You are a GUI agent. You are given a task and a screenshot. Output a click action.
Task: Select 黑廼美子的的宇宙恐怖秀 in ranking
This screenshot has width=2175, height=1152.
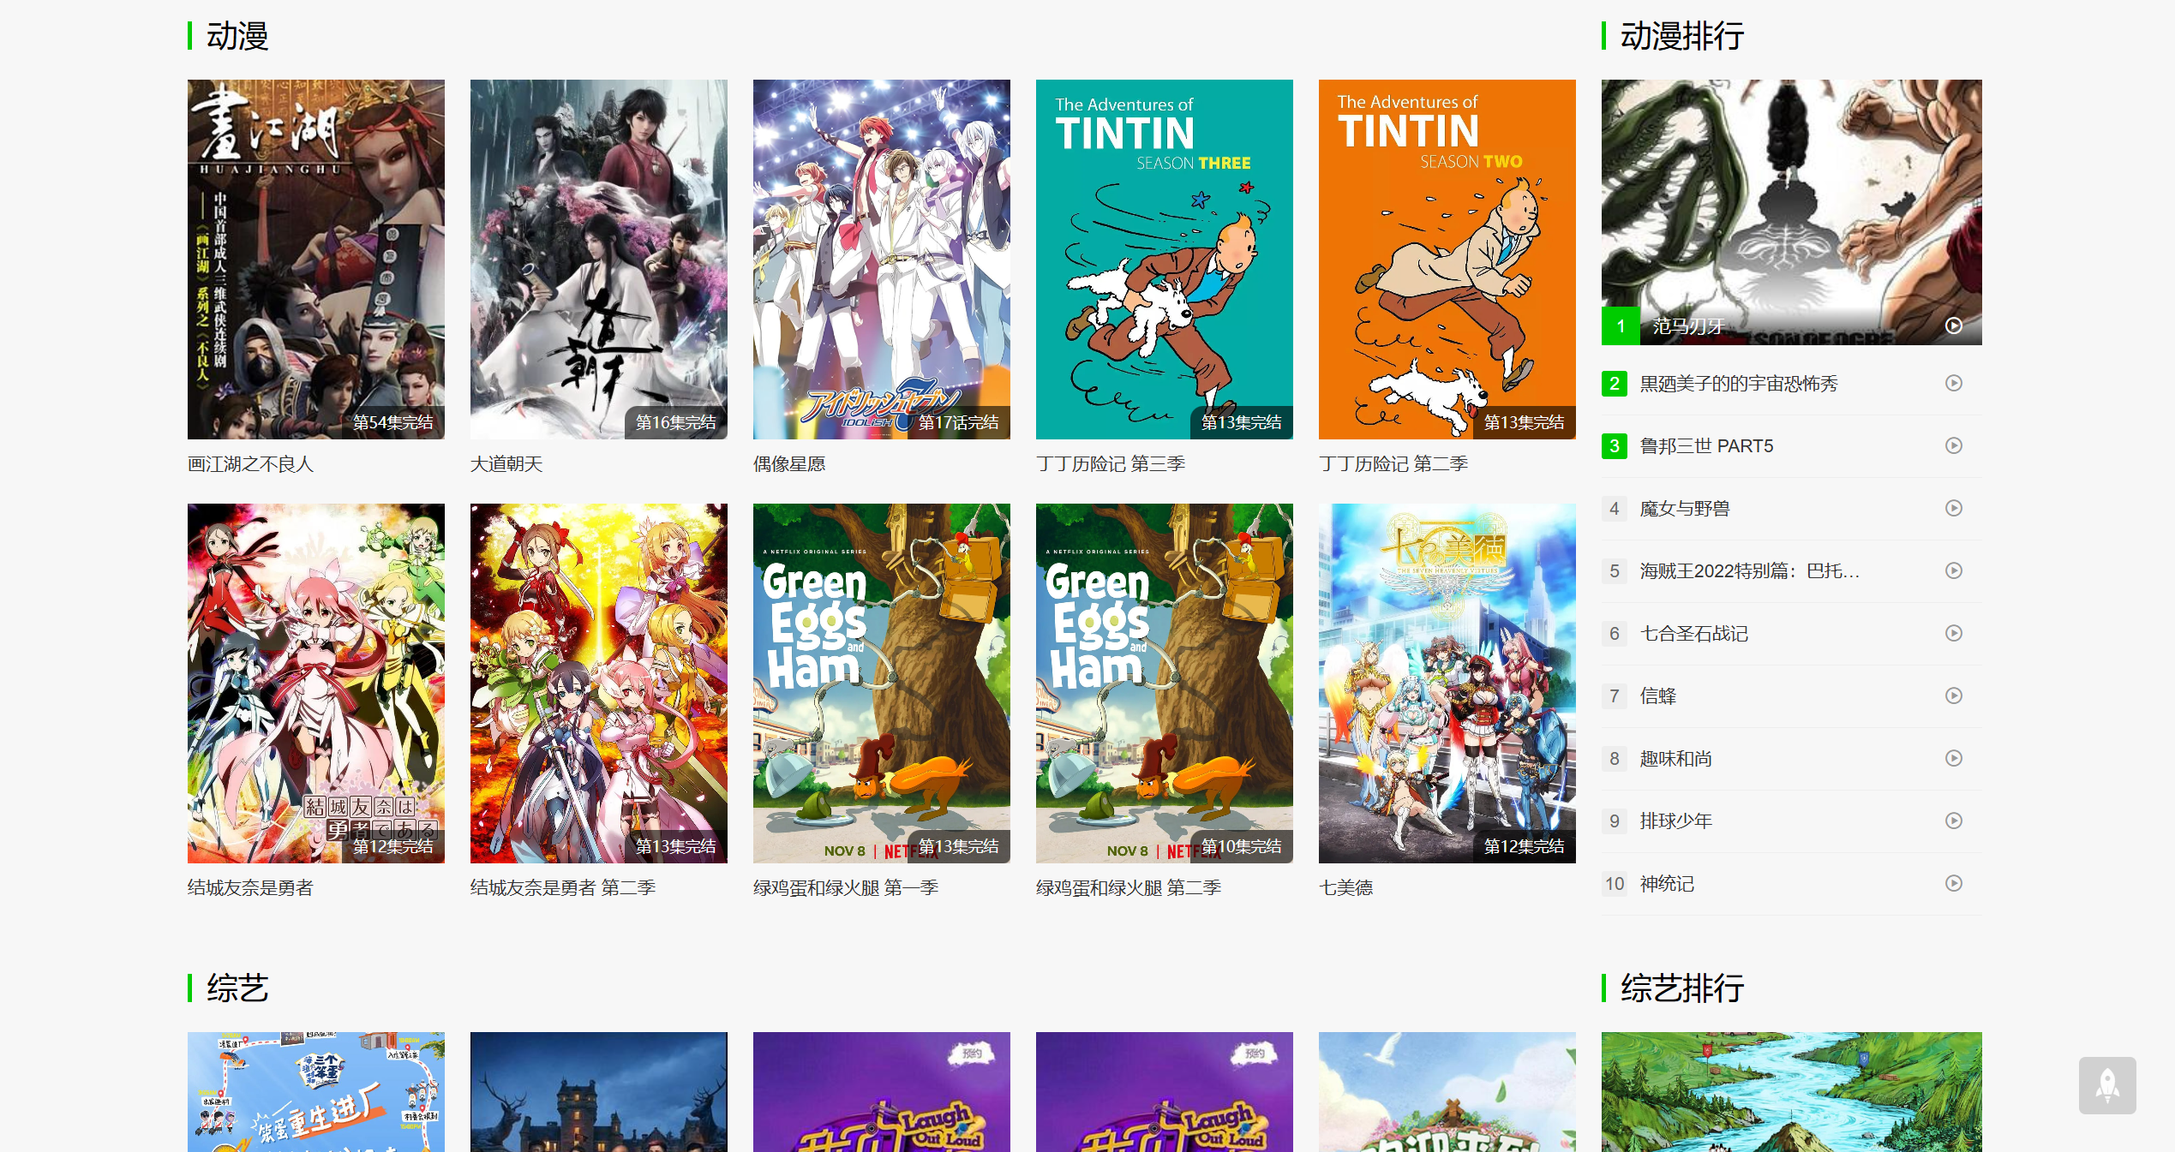pos(1738,384)
